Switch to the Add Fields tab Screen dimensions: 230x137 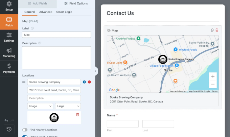coord(38,3)
